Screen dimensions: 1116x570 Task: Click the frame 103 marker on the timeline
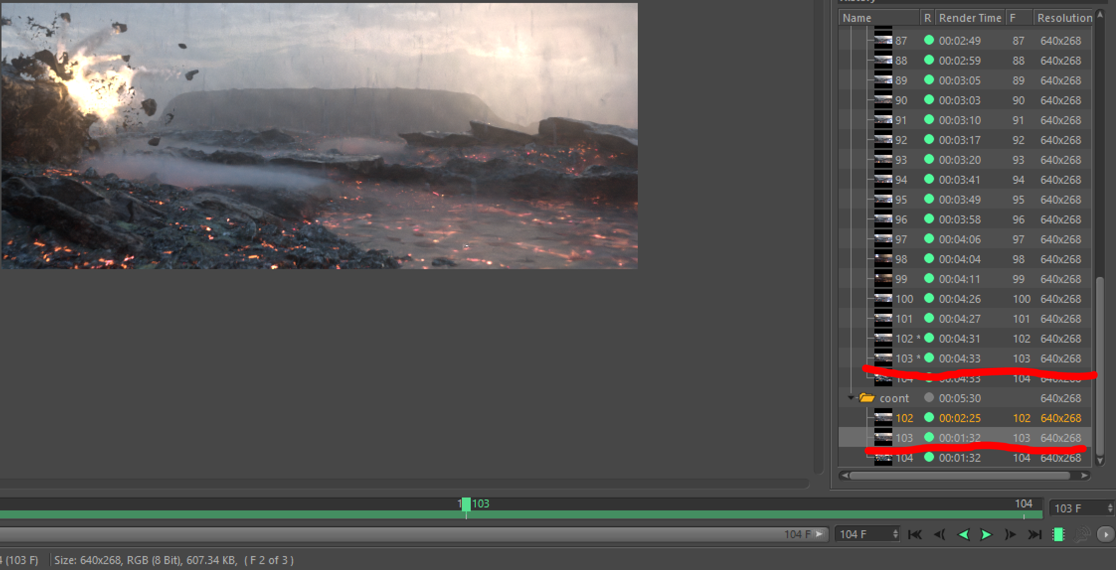pos(466,504)
